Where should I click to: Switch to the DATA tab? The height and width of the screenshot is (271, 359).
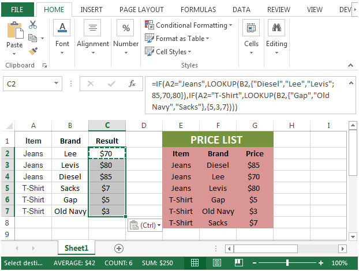click(242, 10)
